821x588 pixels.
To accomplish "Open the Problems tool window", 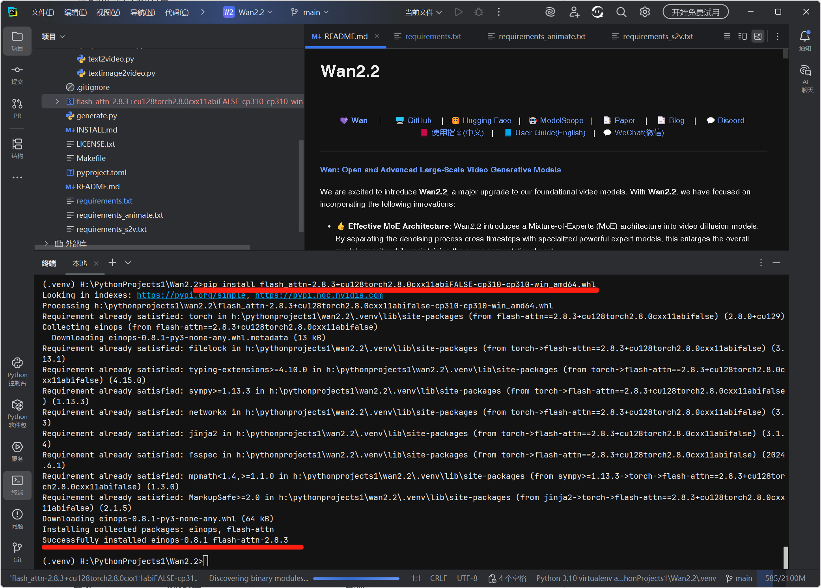I will tap(17, 519).
